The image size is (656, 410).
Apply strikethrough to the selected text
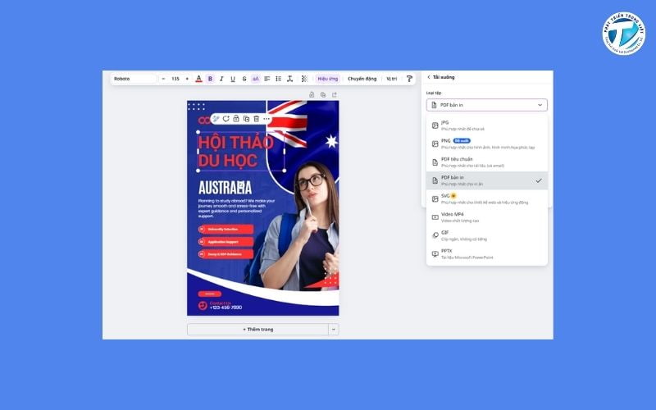point(244,79)
